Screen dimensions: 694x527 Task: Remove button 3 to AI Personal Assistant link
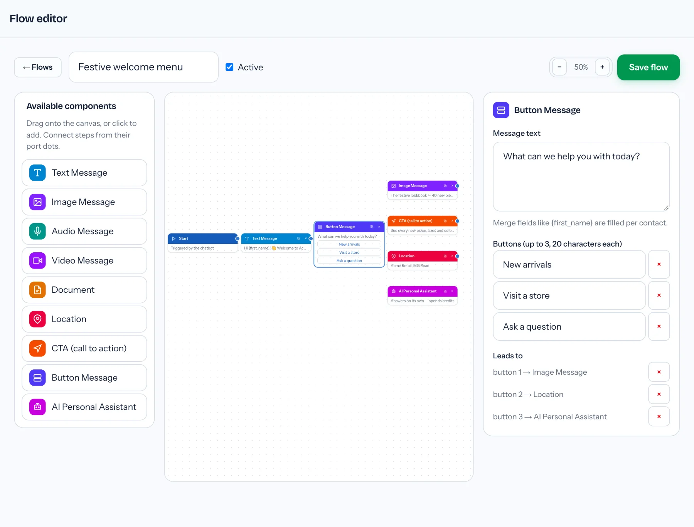pos(659,416)
